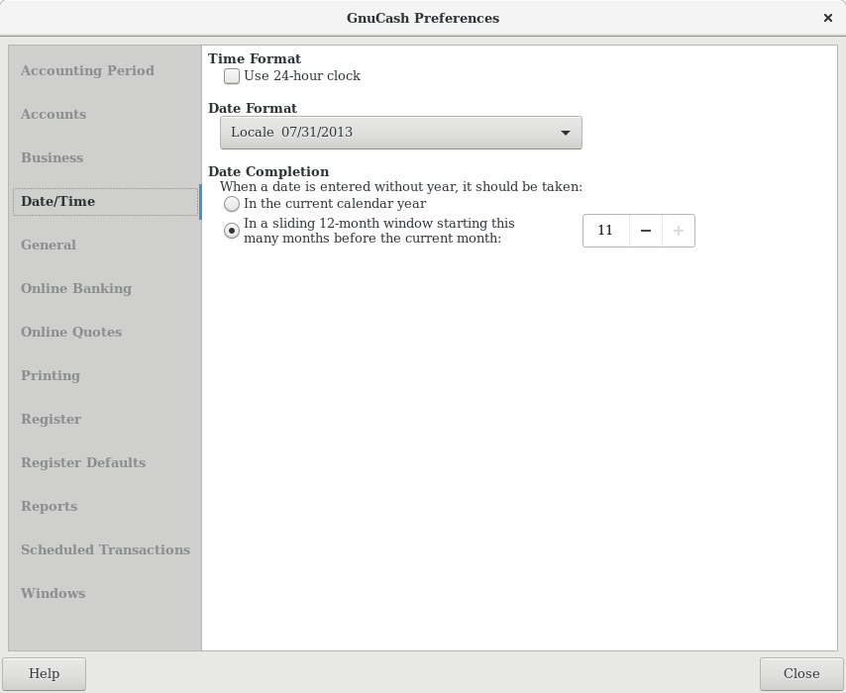Go to the General preferences tab
Image resolution: width=846 pixels, height=693 pixels.
[x=48, y=246]
